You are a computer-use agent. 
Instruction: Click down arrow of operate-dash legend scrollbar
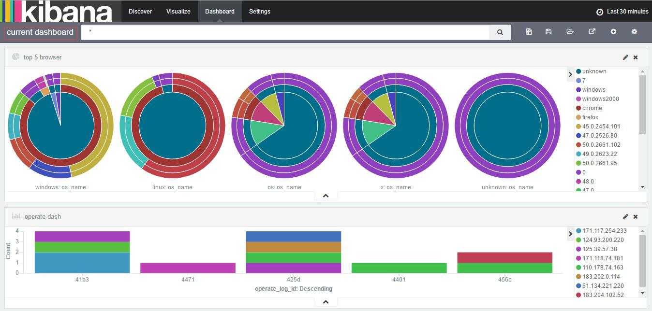tap(642, 293)
